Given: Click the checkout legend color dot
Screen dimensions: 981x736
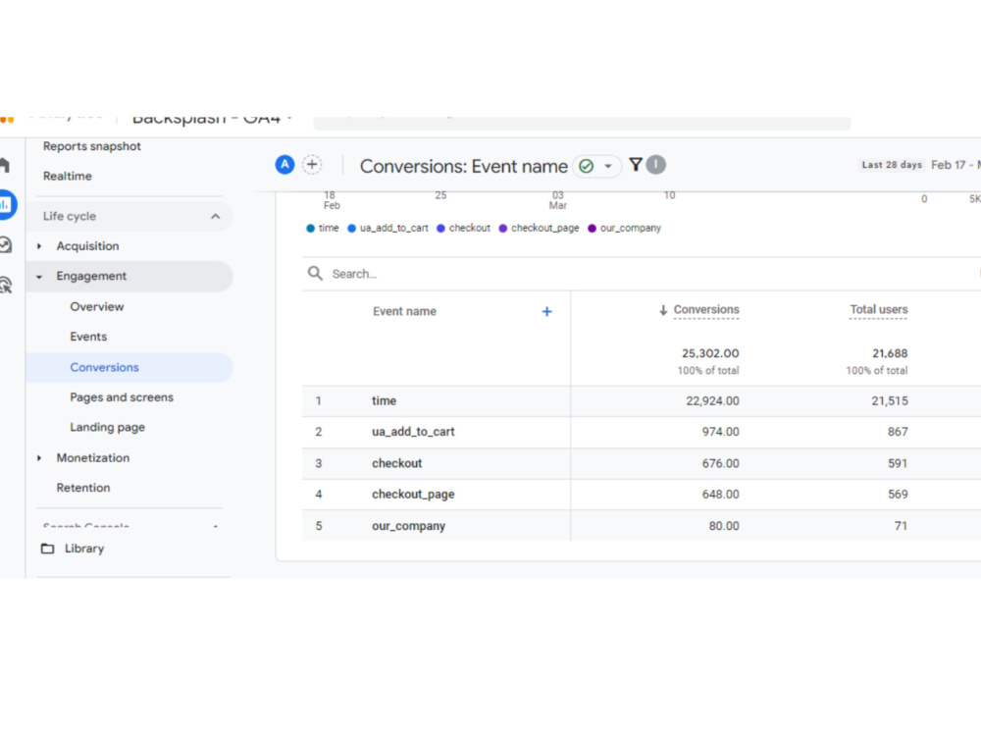Looking at the screenshot, I should pyautogui.click(x=440, y=229).
